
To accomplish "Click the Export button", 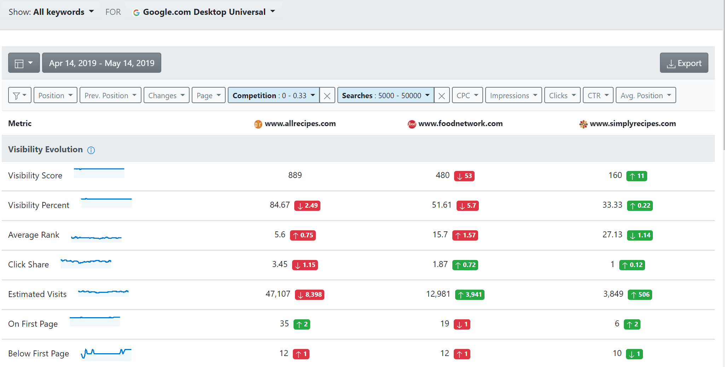I will pos(684,63).
